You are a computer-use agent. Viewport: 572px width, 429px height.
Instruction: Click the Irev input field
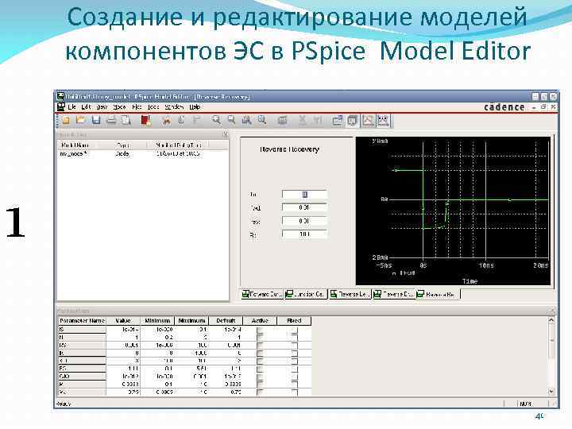click(x=304, y=221)
